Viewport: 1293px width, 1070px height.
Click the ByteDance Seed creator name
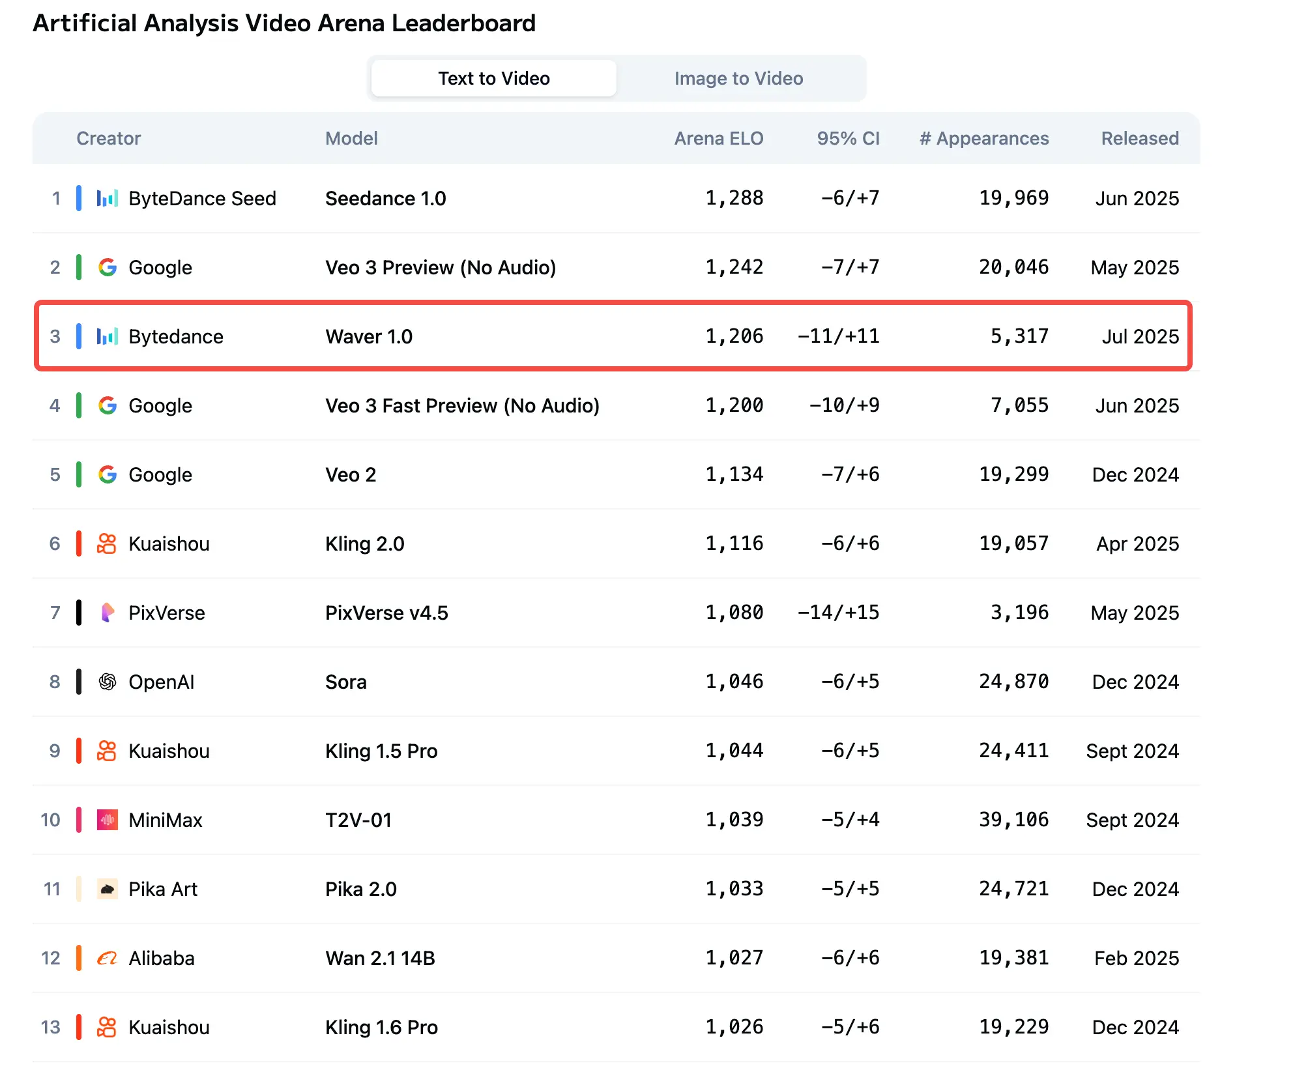coord(202,198)
